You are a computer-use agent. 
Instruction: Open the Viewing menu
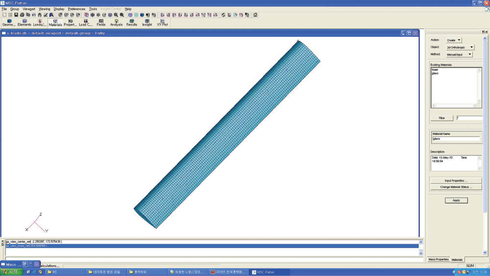(44, 9)
